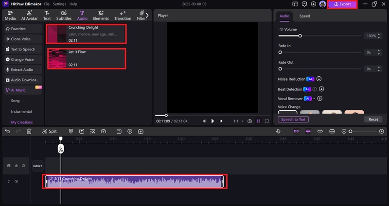
Task: Toggle the player grid overlay
Action: click(x=258, y=121)
